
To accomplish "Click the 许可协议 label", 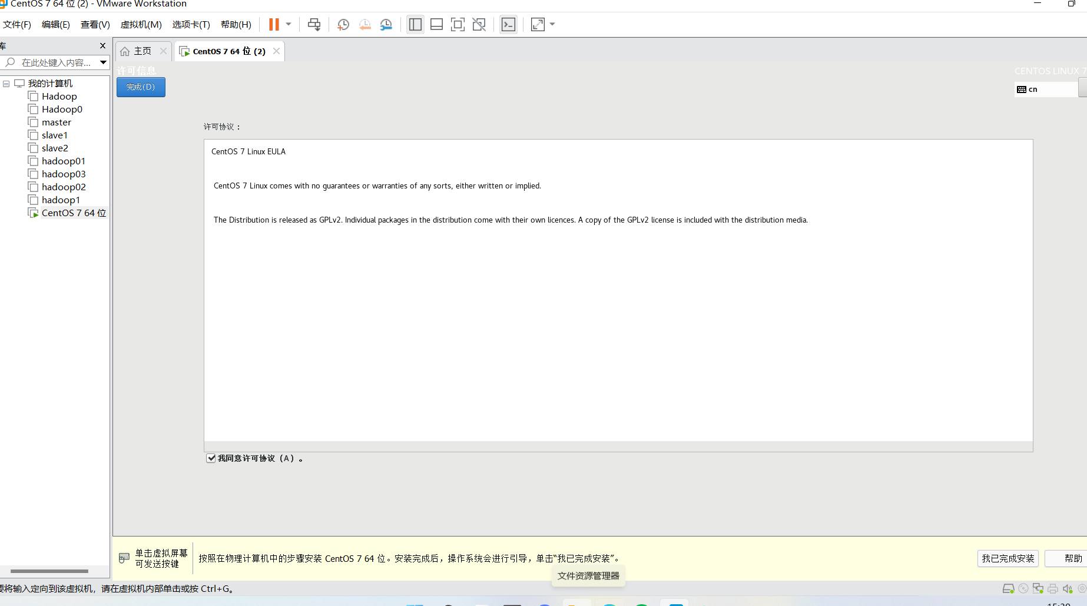I will coord(222,127).
